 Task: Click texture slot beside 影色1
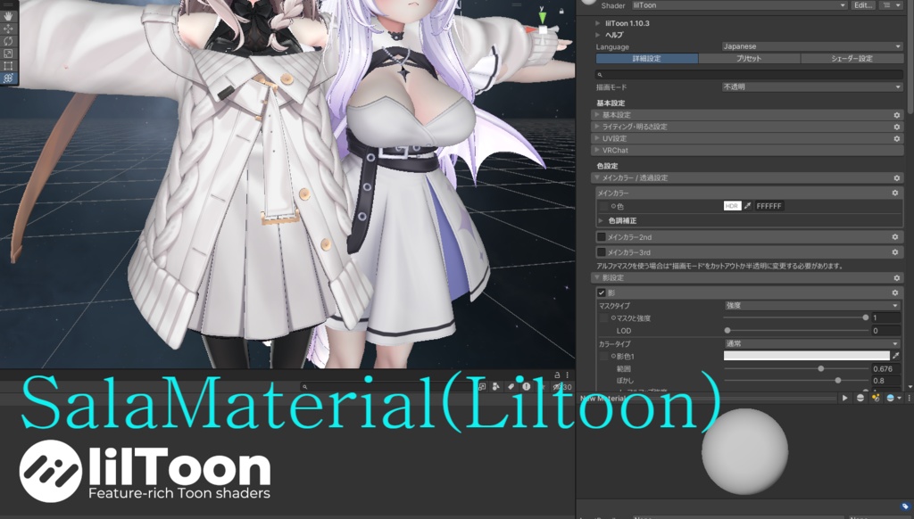click(x=604, y=356)
